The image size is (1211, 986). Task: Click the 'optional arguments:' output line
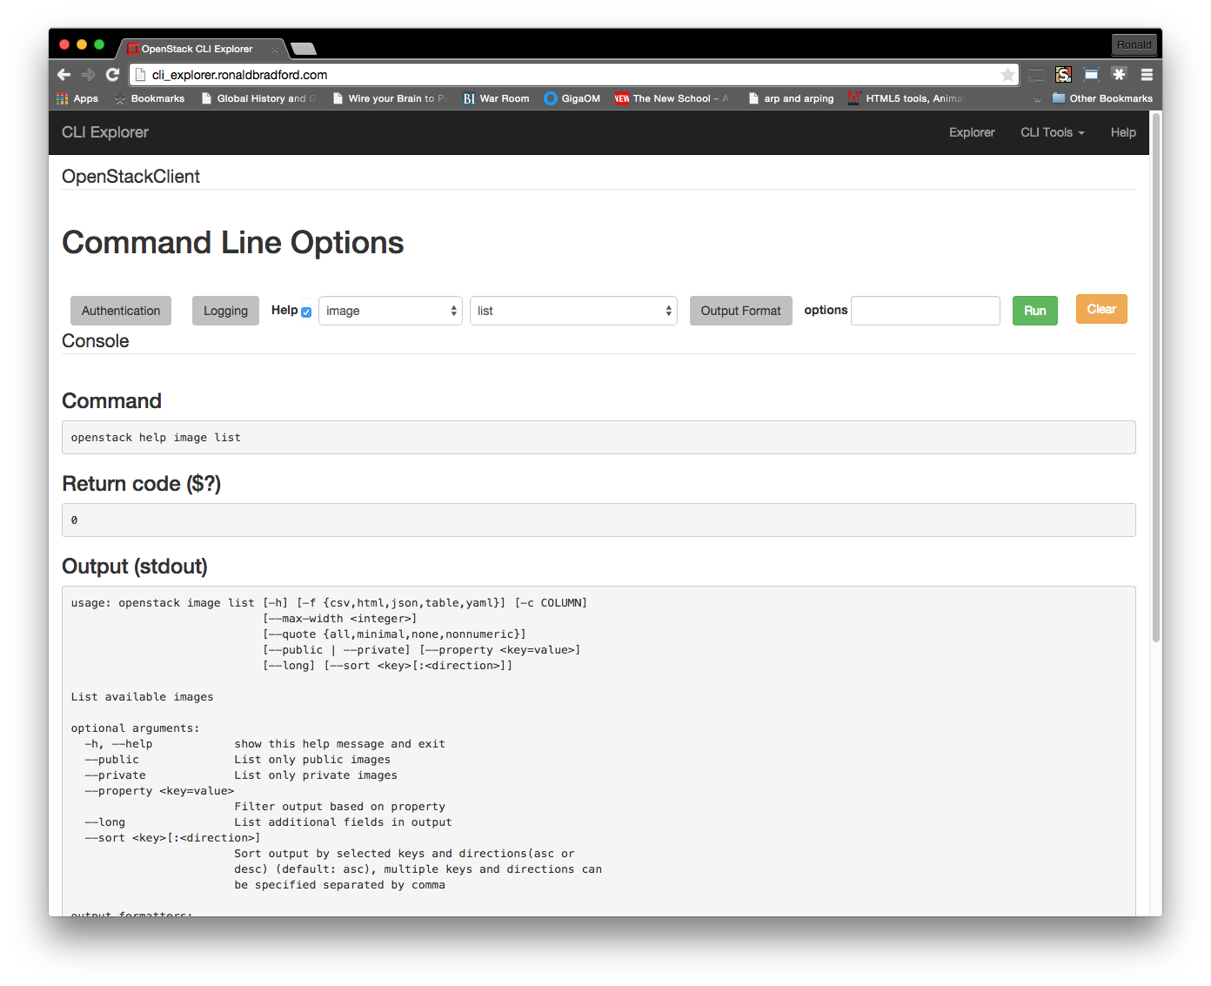[x=135, y=728]
